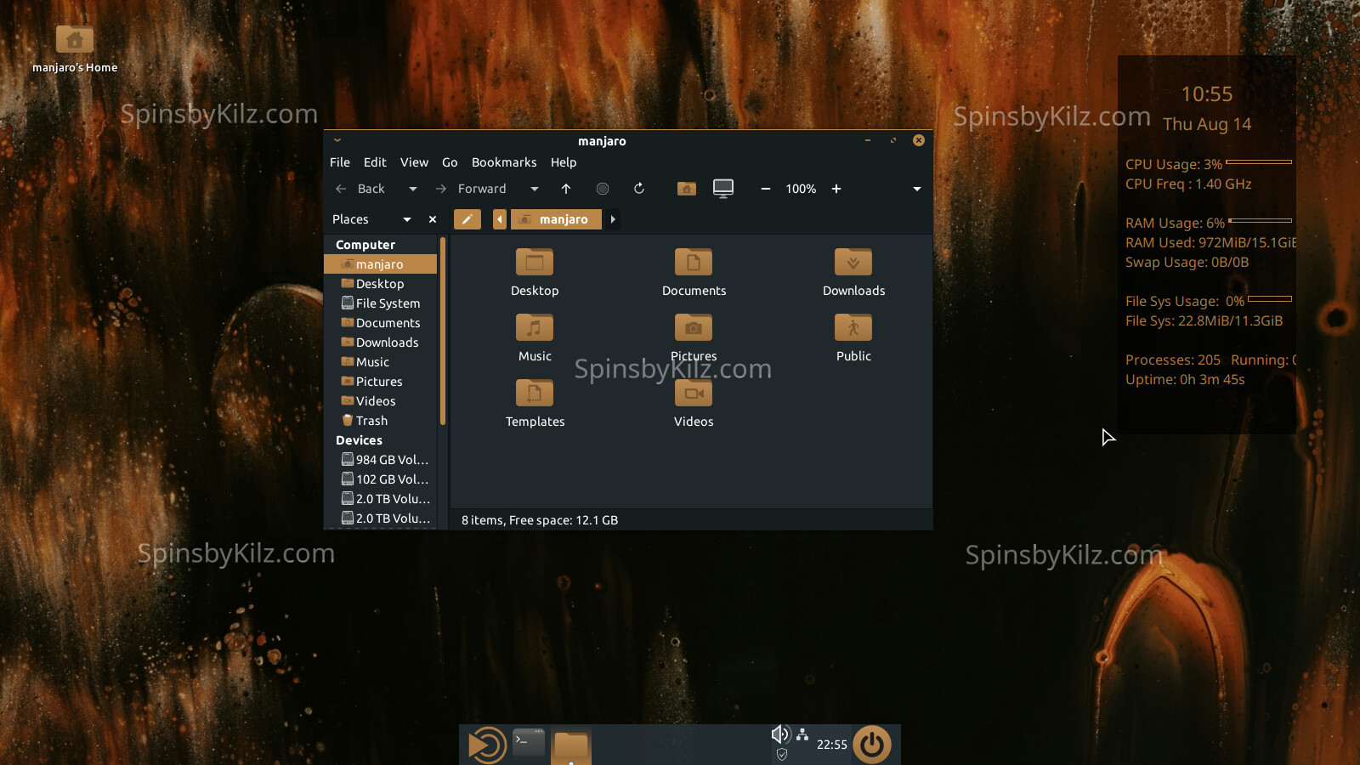Screen dimensions: 1360x765
Task: Open the Edit menu
Action: (375, 162)
